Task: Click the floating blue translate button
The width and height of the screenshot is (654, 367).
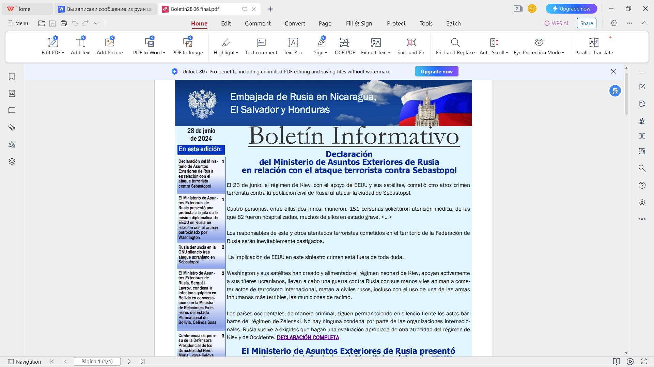Action: (x=615, y=91)
